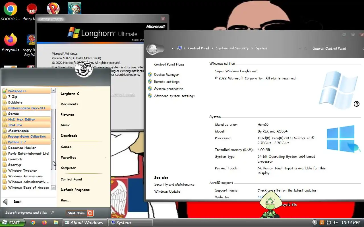Screen dimensions: 364x227
Task: Open Games from Start menu right pane
Action: tap(66, 147)
